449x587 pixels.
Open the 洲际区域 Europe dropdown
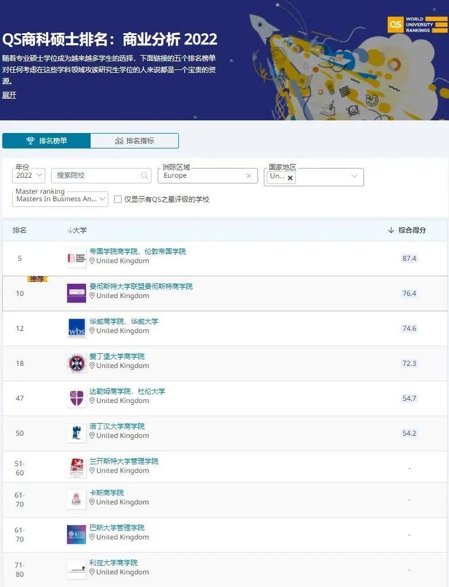(208, 175)
